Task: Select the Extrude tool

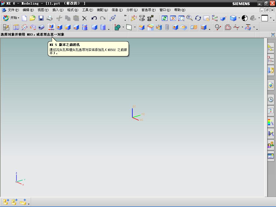Action: (16, 27)
